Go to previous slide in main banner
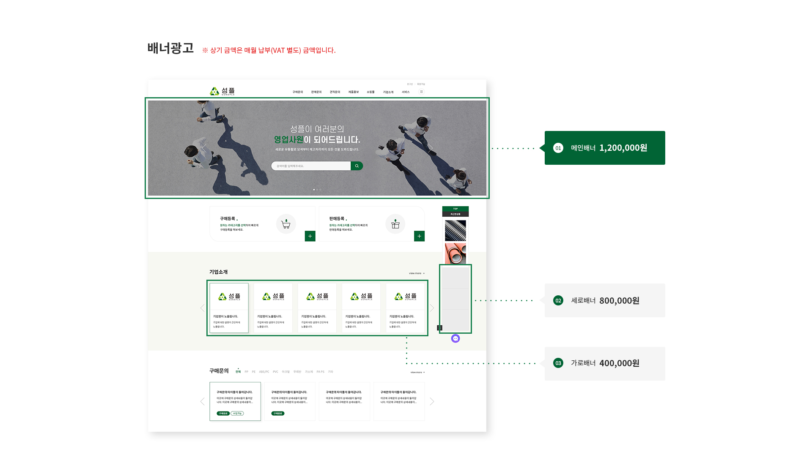This screenshot has height=474, width=812. tap(204, 148)
